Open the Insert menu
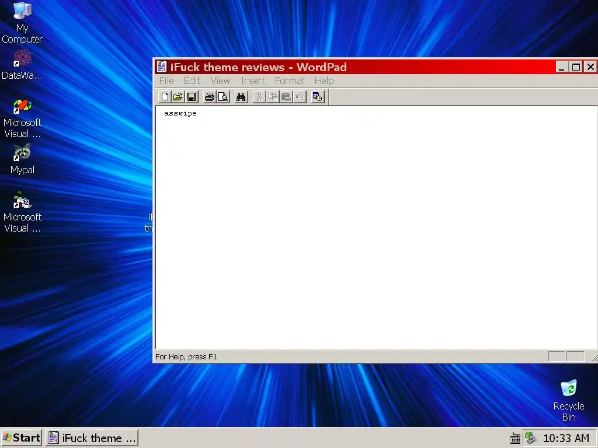The width and height of the screenshot is (598, 448). [253, 80]
